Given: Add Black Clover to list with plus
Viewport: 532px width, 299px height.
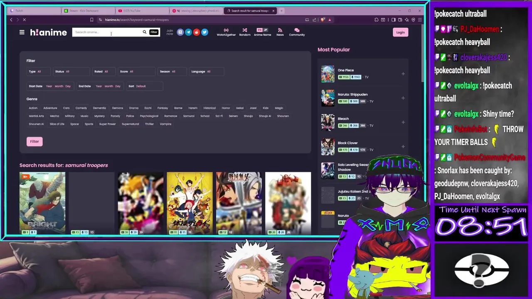Looking at the screenshot, I should coord(403,146).
